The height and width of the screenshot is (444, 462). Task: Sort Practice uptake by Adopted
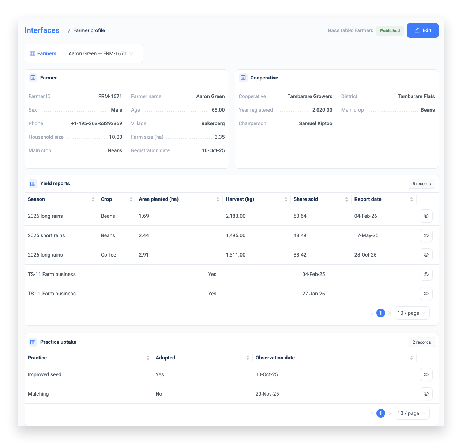click(x=248, y=358)
